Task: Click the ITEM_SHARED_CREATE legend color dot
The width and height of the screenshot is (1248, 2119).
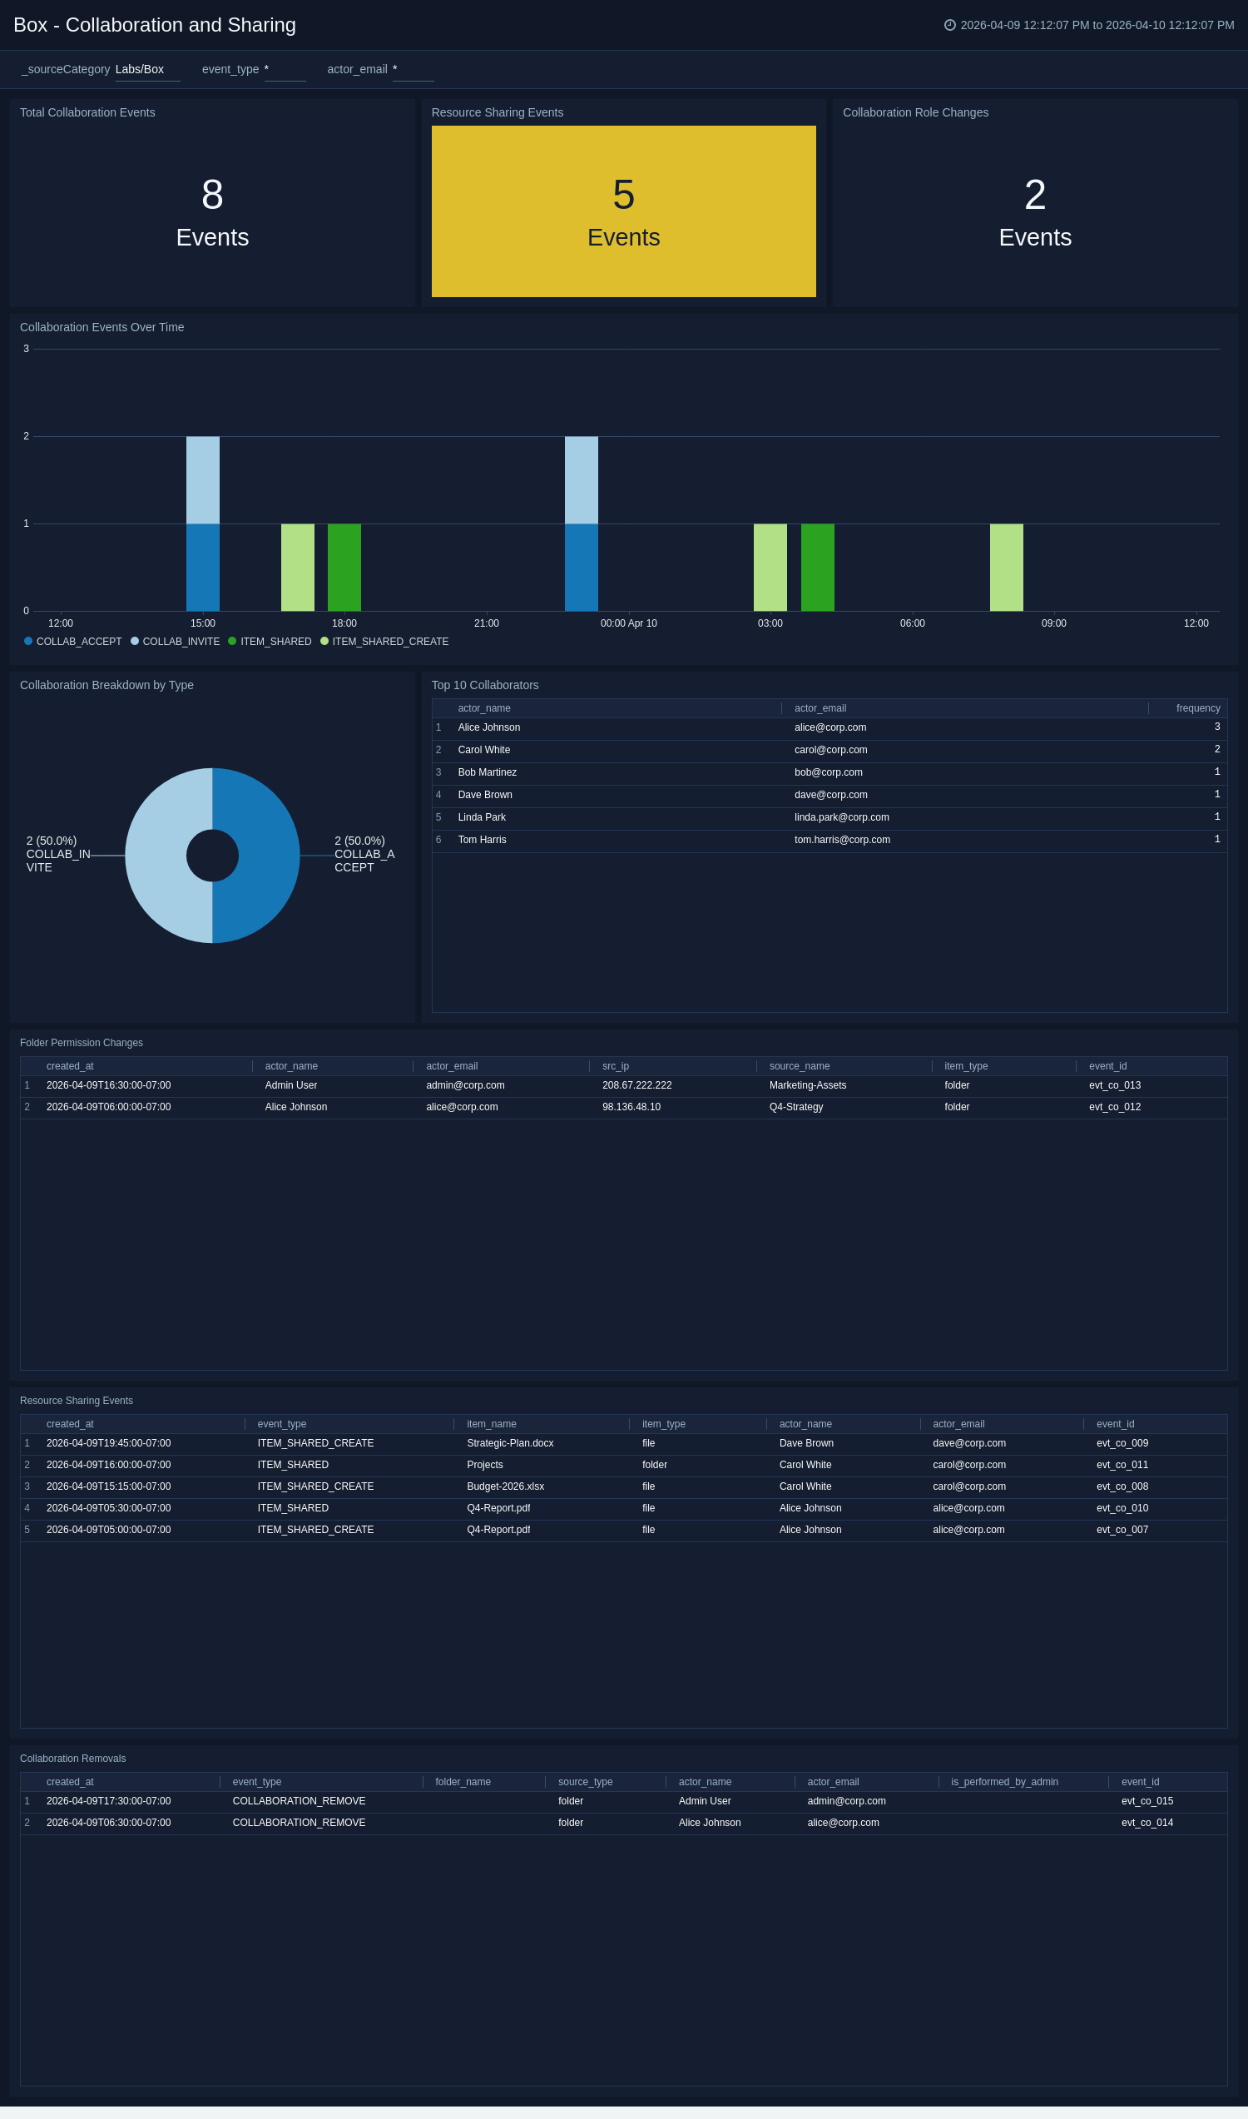Action: pyautogui.click(x=324, y=641)
